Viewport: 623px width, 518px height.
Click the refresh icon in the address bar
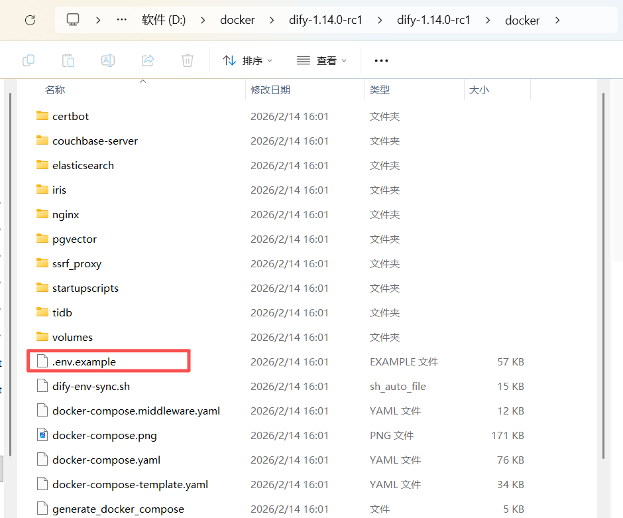coord(30,20)
